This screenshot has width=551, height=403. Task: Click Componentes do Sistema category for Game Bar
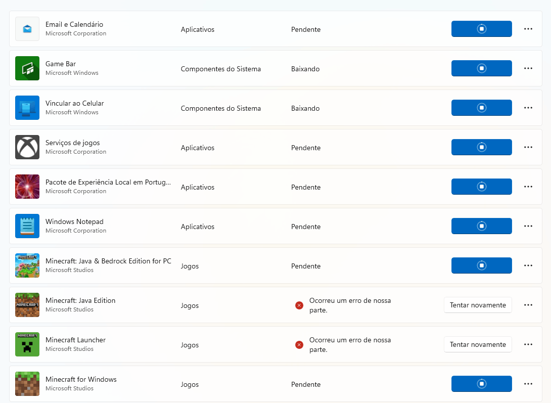click(221, 69)
